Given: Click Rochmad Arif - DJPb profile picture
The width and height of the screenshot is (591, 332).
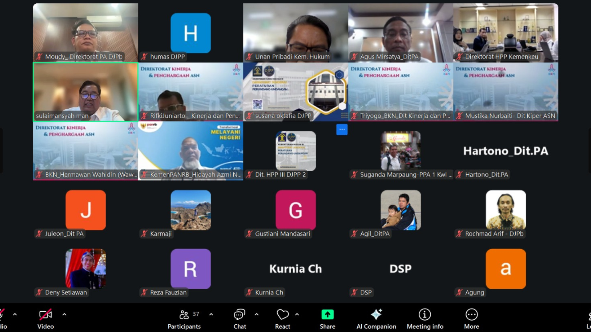Looking at the screenshot, I should (505, 210).
